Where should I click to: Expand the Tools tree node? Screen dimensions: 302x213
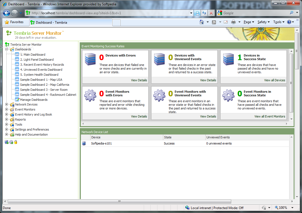tap(7, 124)
